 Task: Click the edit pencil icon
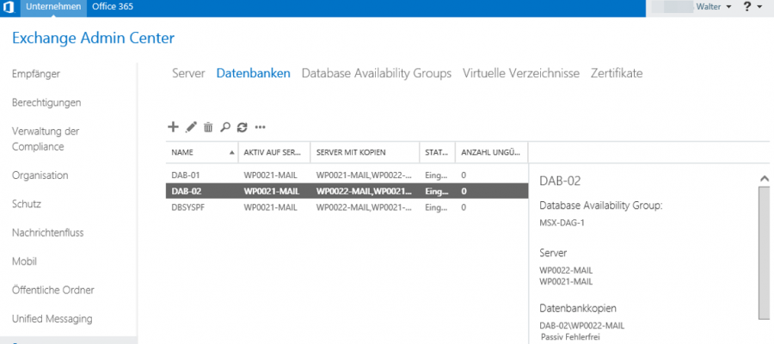tap(191, 127)
